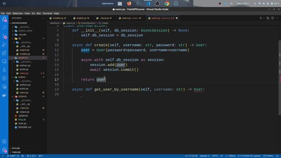Change language mode Python in status bar

click(232, 156)
